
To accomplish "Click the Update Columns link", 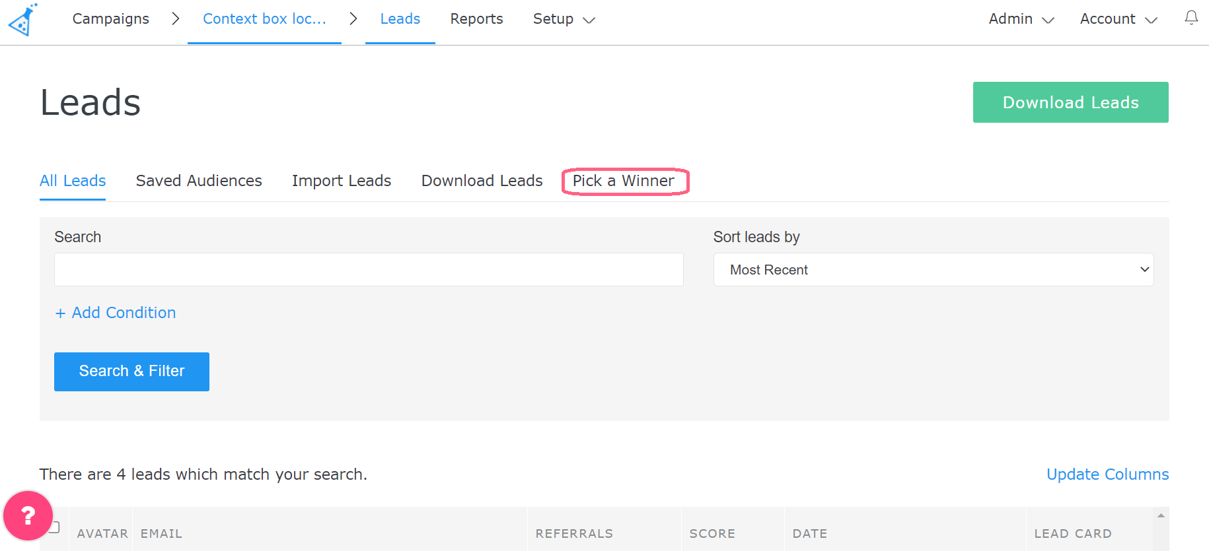I will pyautogui.click(x=1107, y=474).
